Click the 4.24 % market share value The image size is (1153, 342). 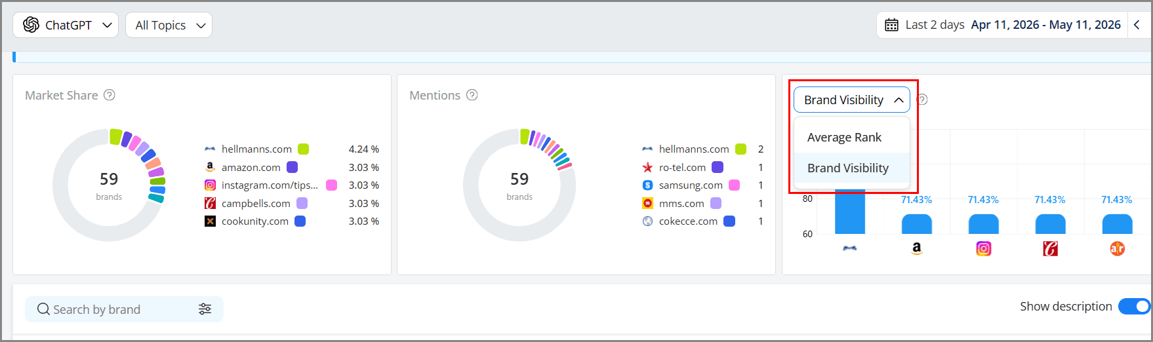coord(364,149)
